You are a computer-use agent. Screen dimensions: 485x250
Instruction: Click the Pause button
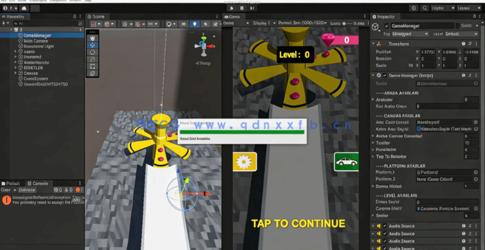(242, 8)
